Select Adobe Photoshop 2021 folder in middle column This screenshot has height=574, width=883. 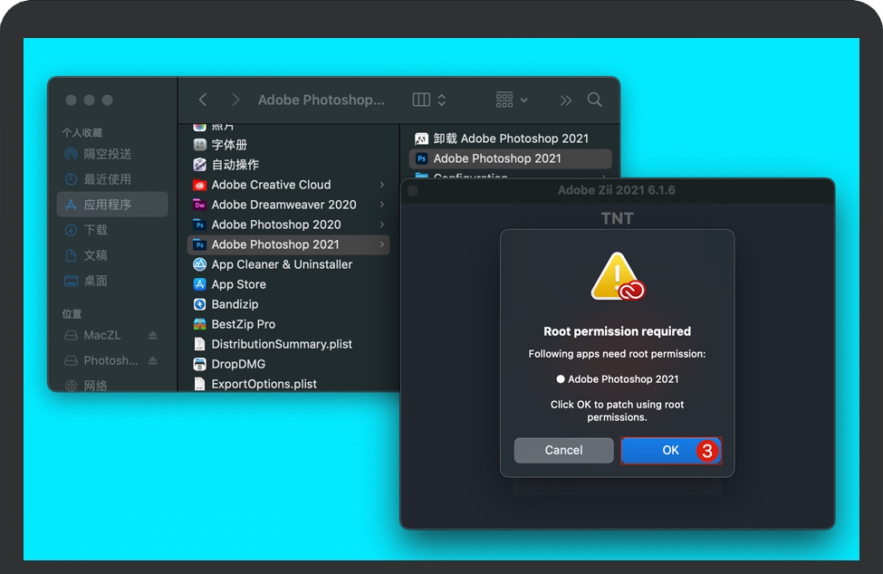(x=288, y=244)
